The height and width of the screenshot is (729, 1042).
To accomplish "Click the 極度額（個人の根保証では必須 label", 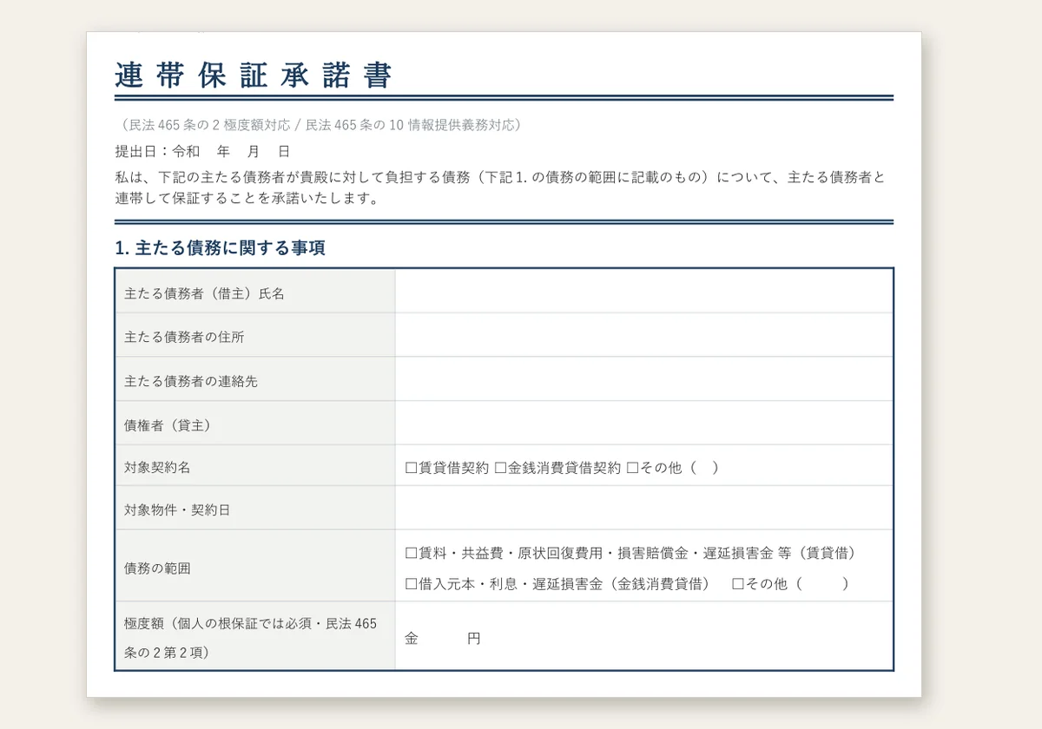I will [x=250, y=638].
